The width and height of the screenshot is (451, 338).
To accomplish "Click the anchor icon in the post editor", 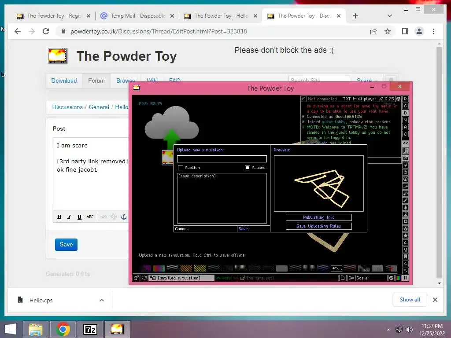I will click(124, 217).
